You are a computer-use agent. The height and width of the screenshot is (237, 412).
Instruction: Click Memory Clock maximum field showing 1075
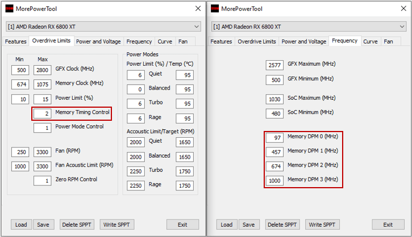point(42,84)
